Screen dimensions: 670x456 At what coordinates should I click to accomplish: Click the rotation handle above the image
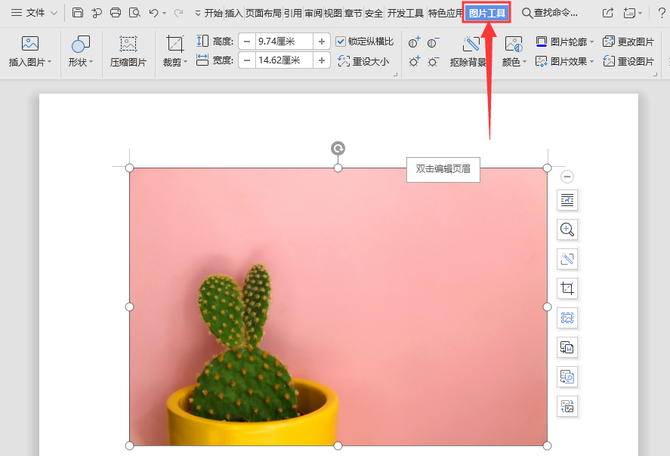coord(338,148)
